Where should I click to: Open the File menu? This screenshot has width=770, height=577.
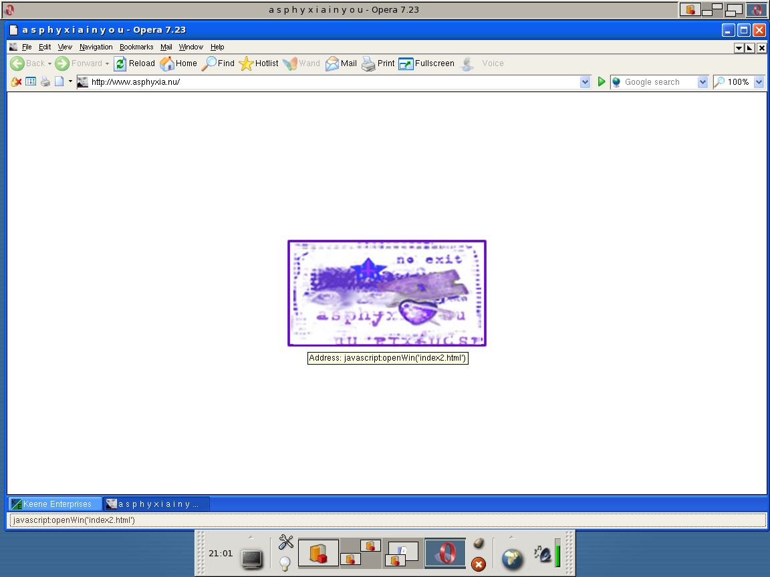[27, 47]
